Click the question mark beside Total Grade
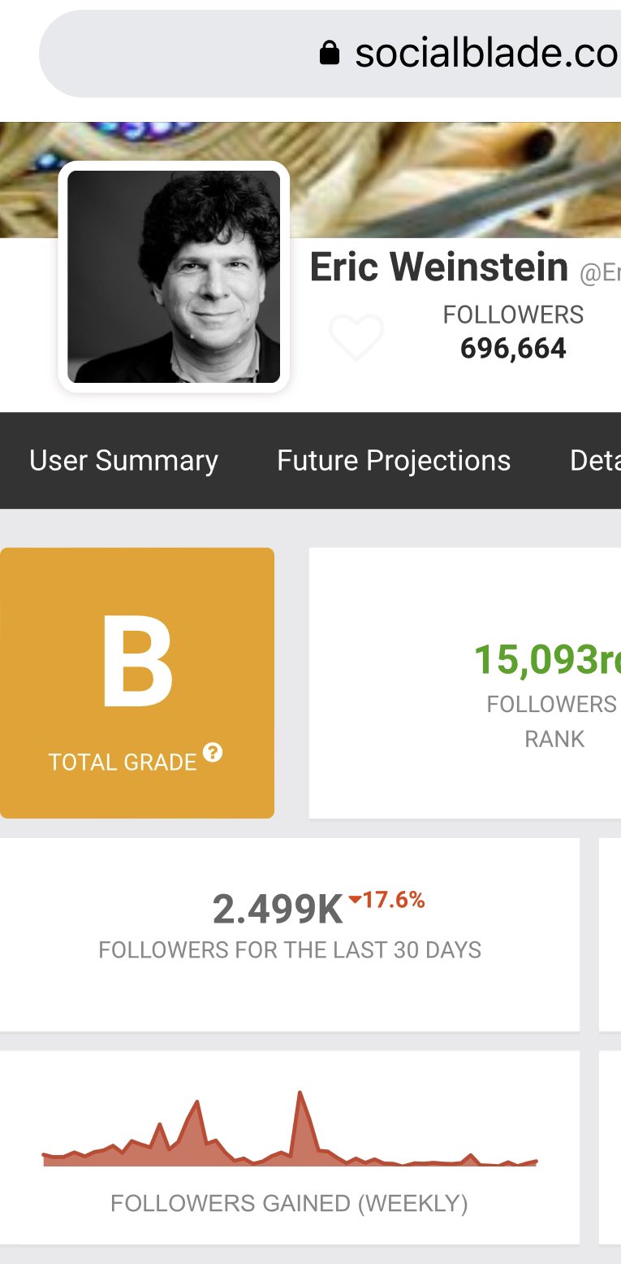This screenshot has width=621, height=1264. [213, 753]
